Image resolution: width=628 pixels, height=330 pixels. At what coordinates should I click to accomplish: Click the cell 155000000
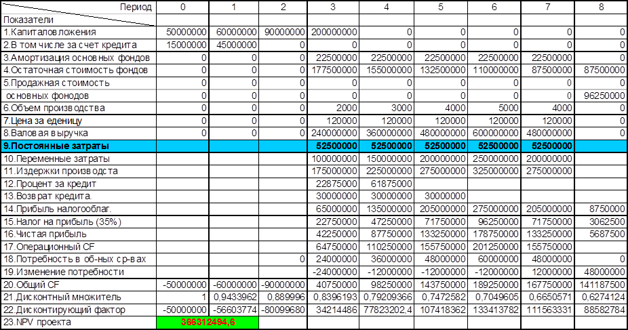(389, 70)
